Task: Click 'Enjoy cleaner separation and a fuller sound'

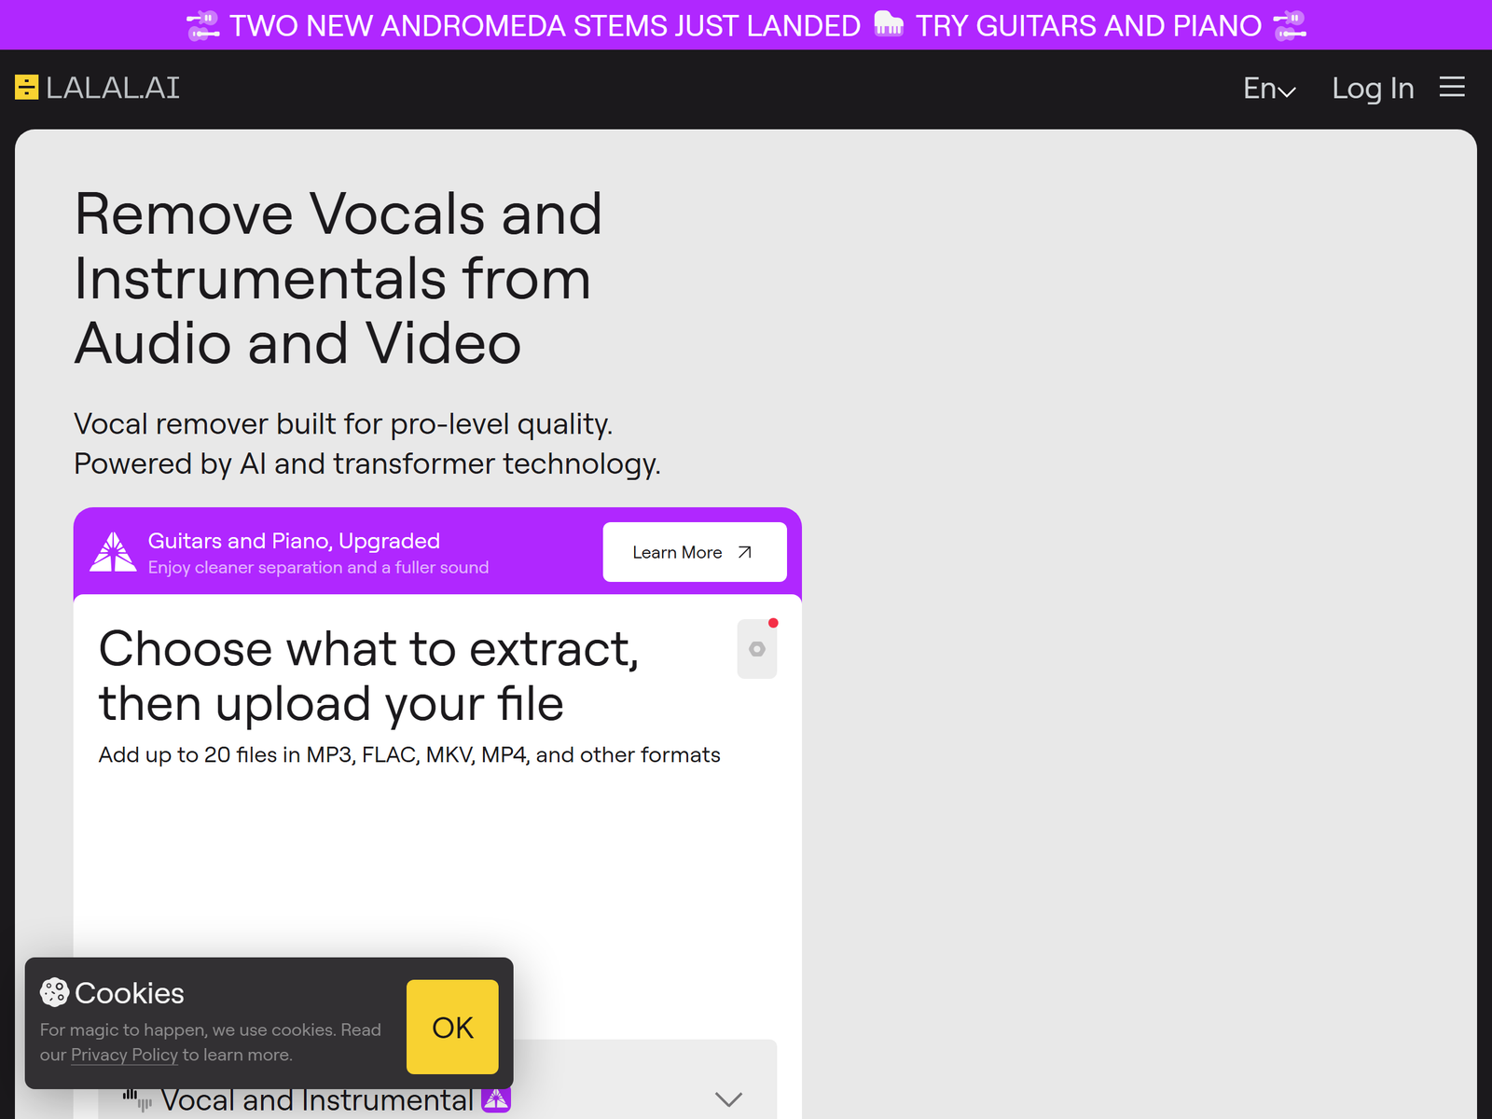Action: (318, 567)
